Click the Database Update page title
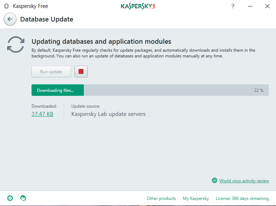276x206 pixels. [x=47, y=19]
